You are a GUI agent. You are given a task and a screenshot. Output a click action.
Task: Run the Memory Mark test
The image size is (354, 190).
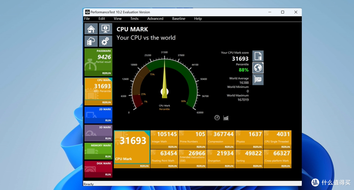click(x=108, y=156)
